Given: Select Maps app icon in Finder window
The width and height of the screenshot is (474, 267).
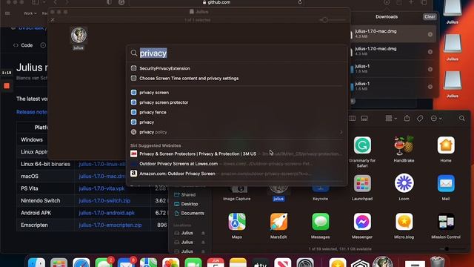Looking at the screenshot, I should (237, 222).
